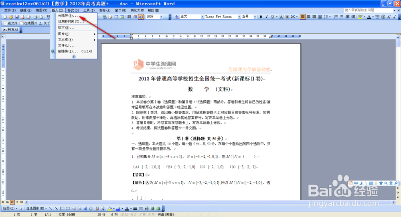
Task: Apply character shading icon
Action: click(x=287, y=16)
